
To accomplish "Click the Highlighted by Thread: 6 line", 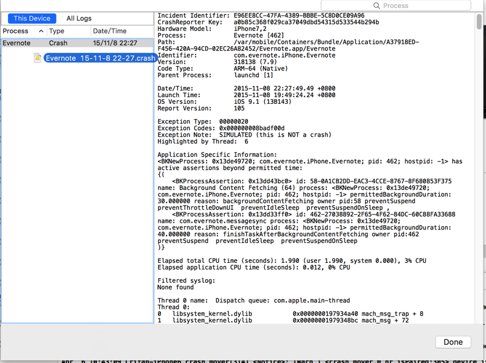I will 203,141.
